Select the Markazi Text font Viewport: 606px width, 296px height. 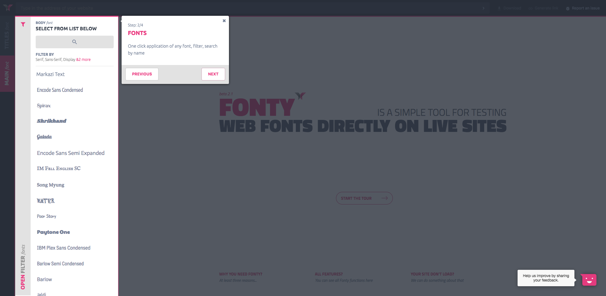coord(51,74)
